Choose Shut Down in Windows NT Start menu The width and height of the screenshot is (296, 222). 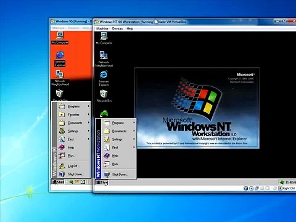coord(118,175)
